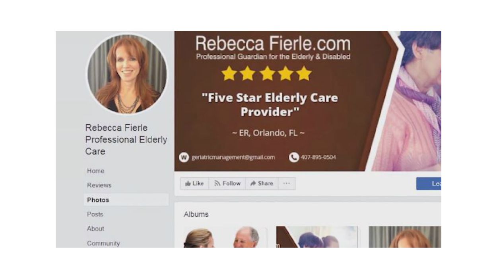Image resolution: width=497 pixels, height=279 pixels.
Task: Go to the Community section
Action: click(103, 243)
